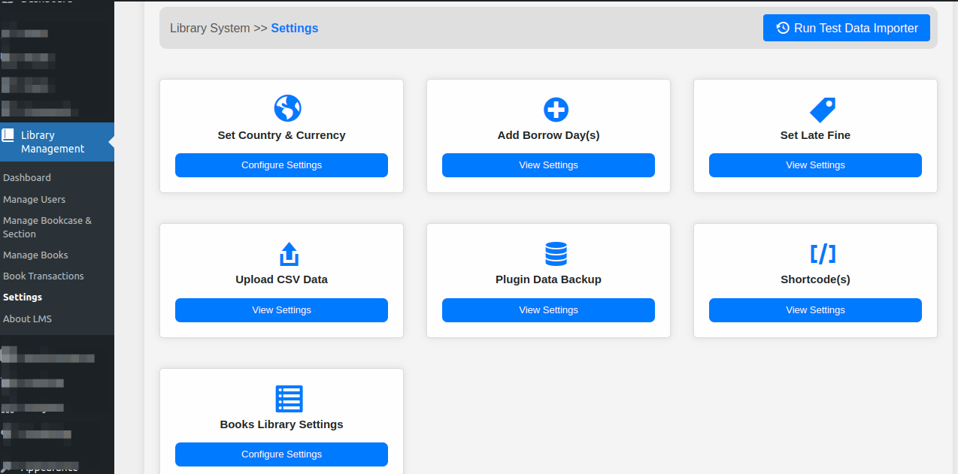Click the Set Country & Currency heading
Screen dimensions: 958x474
click(281, 135)
